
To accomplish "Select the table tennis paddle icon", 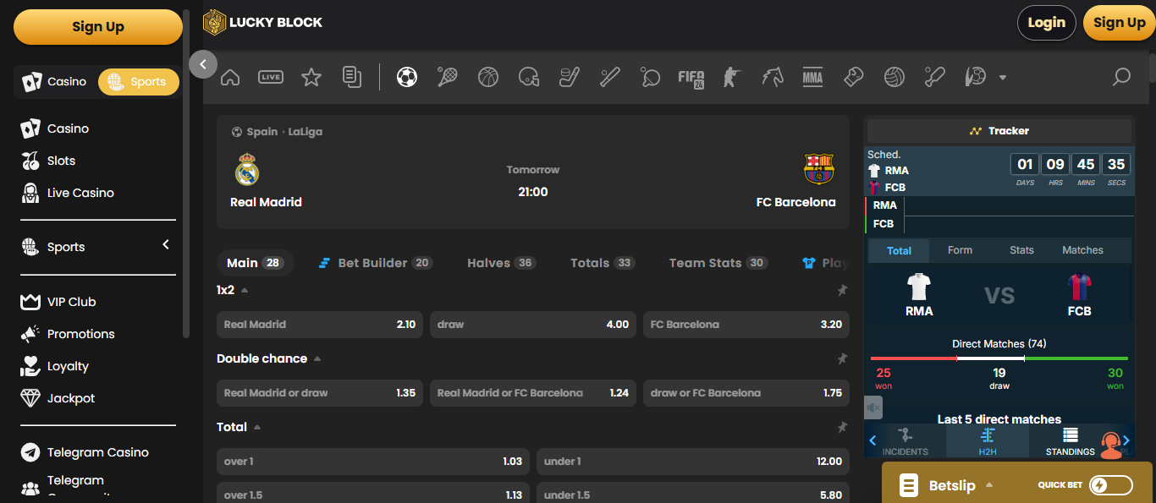I will pyautogui.click(x=650, y=78).
